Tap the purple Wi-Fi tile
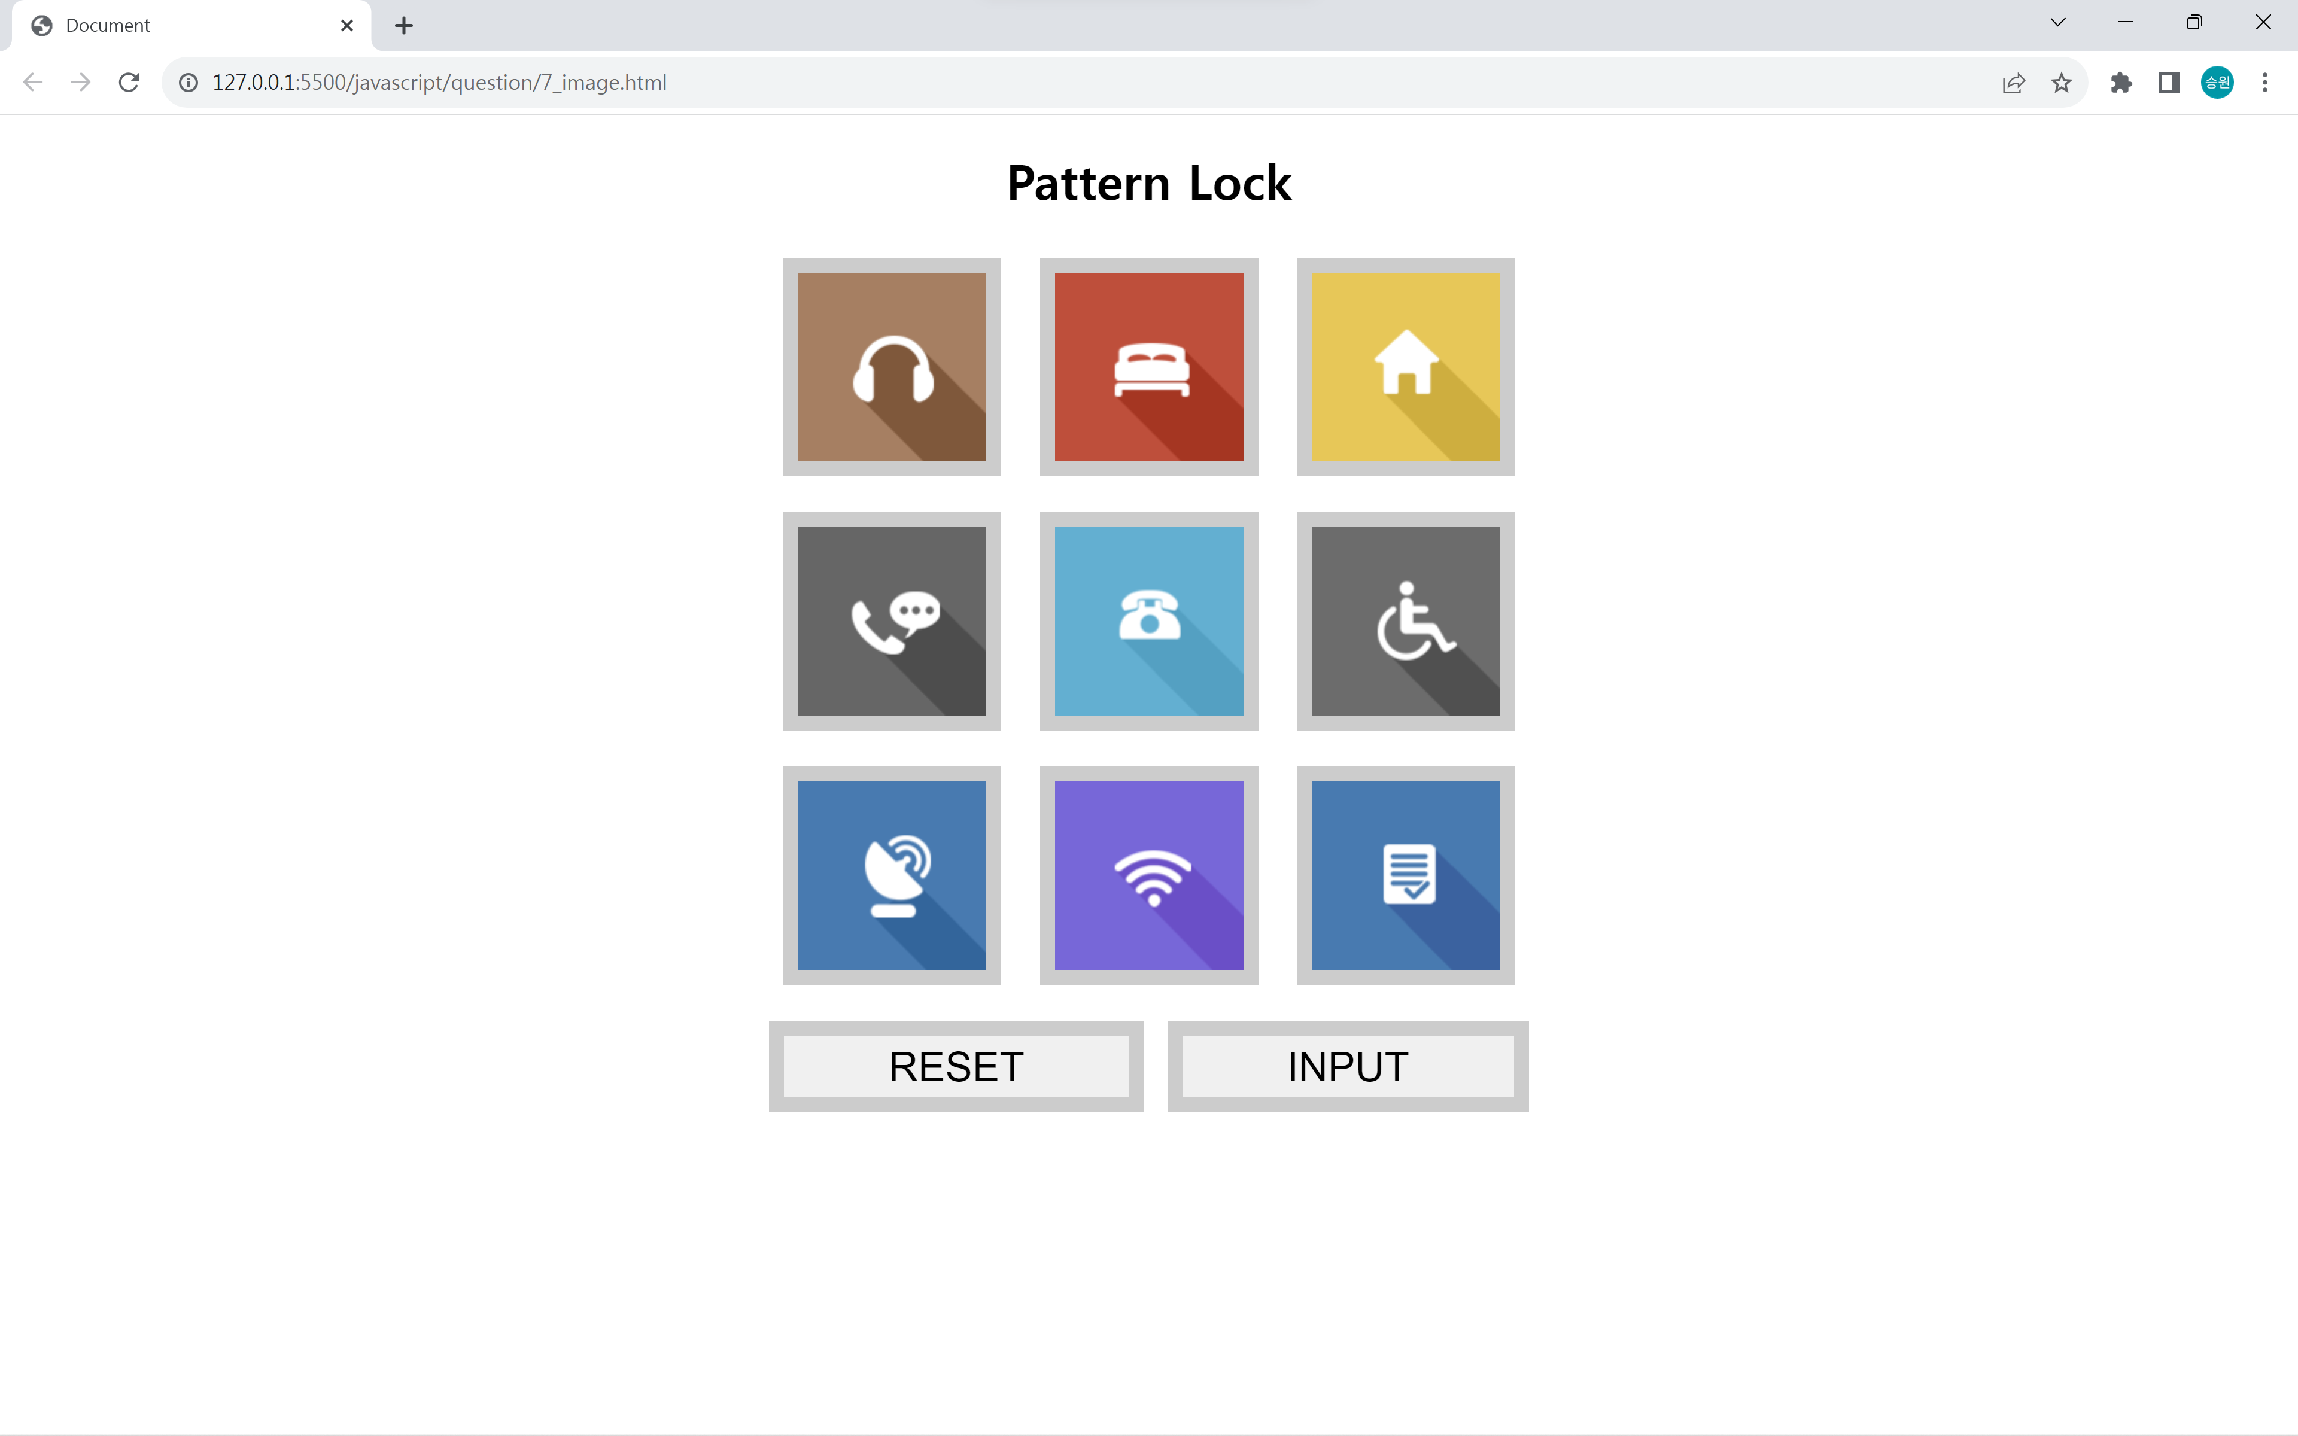Viewport: 2298px width, 1436px height. click(1148, 875)
